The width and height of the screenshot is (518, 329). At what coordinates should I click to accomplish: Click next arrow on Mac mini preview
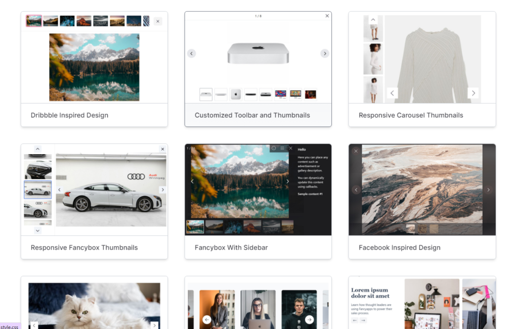coord(325,54)
